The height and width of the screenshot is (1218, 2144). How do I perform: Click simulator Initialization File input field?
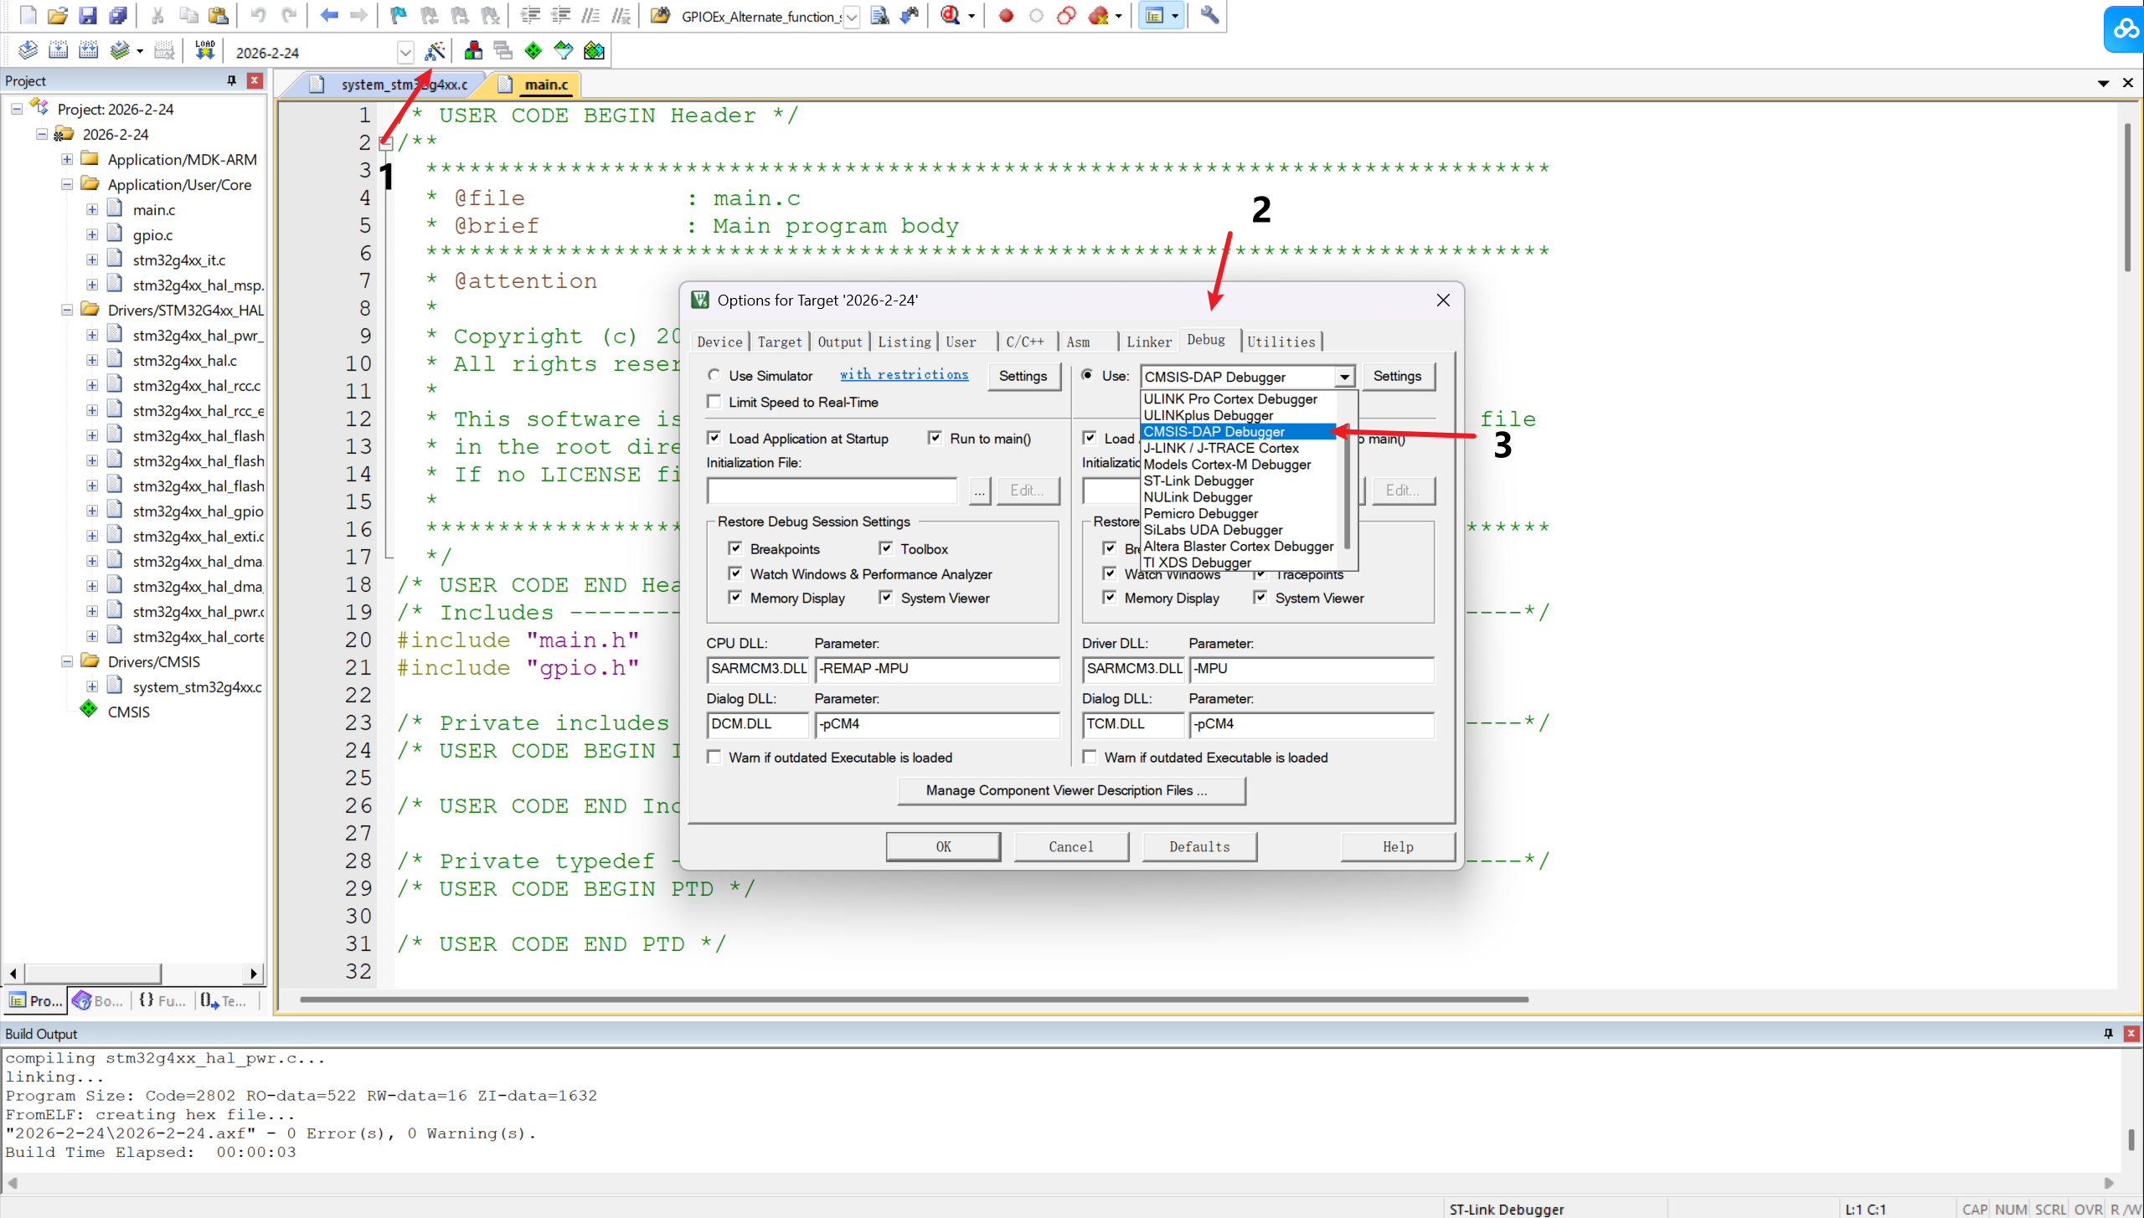(832, 491)
